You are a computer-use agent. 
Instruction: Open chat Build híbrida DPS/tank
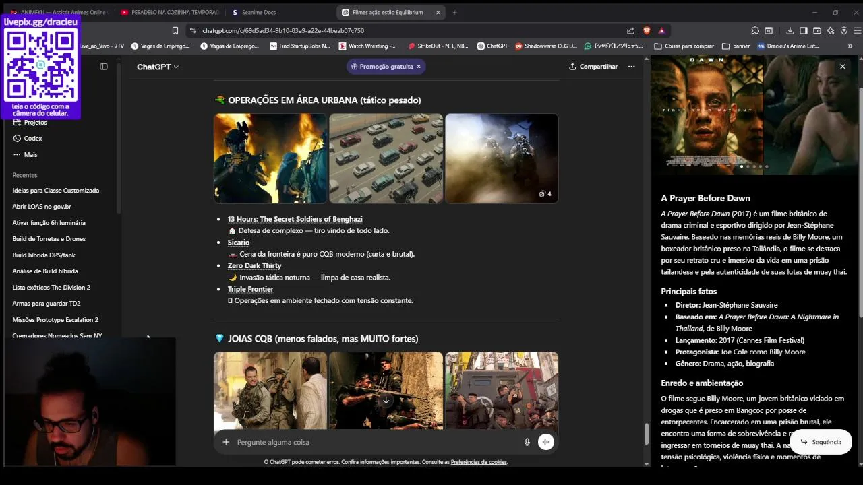pos(44,255)
